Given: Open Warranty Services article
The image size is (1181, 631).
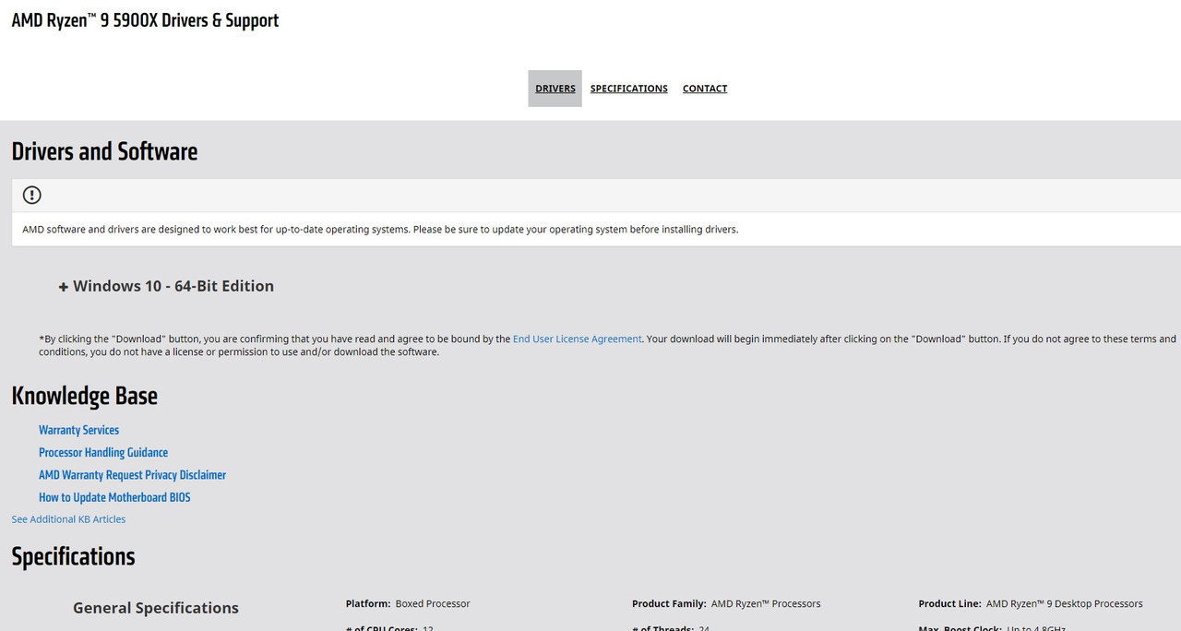Looking at the screenshot, I should [x=78, y=430].
